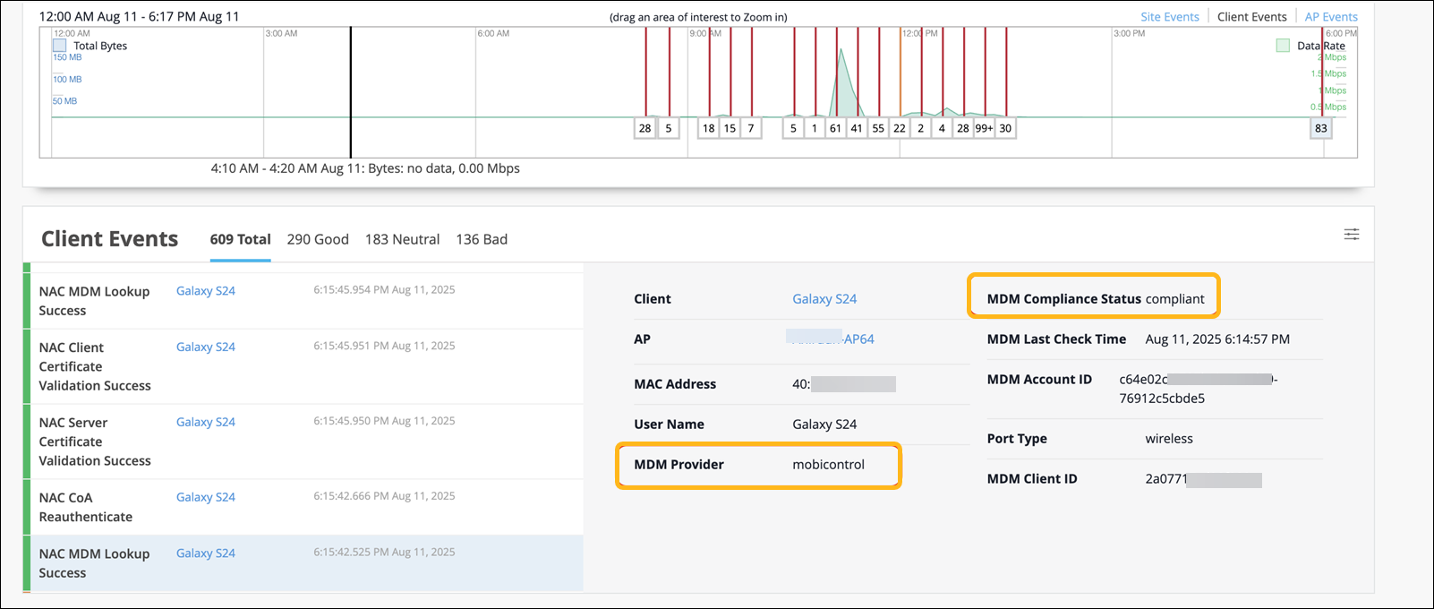Screen dimensions: 1434x609
Task: Click the 22 event marker at noon
Action: [x=900, y=128]
